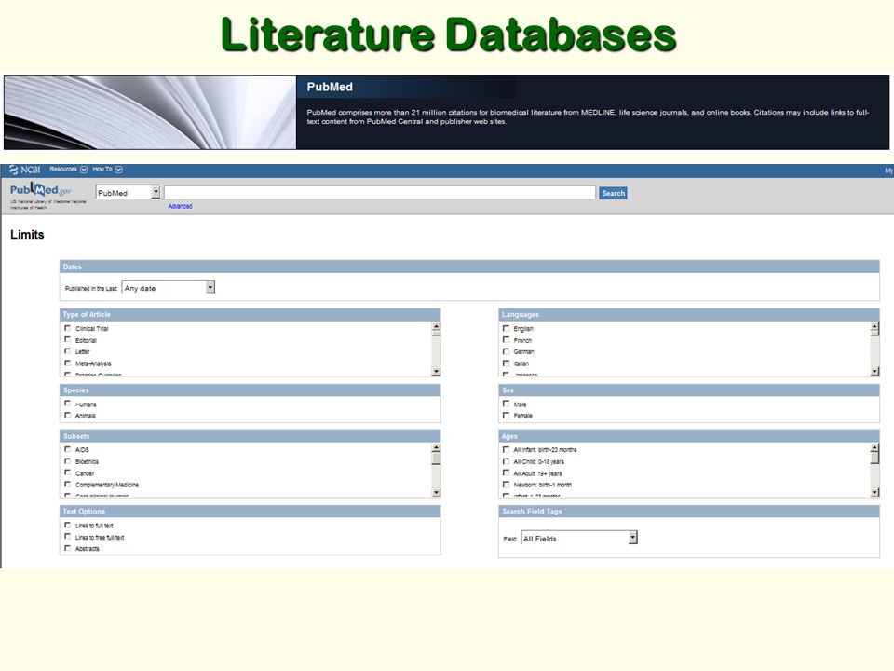Viewport: 894px width, 671px height.
Task: Click the How To dropdown arrow icon
Action: pos(118,170)
